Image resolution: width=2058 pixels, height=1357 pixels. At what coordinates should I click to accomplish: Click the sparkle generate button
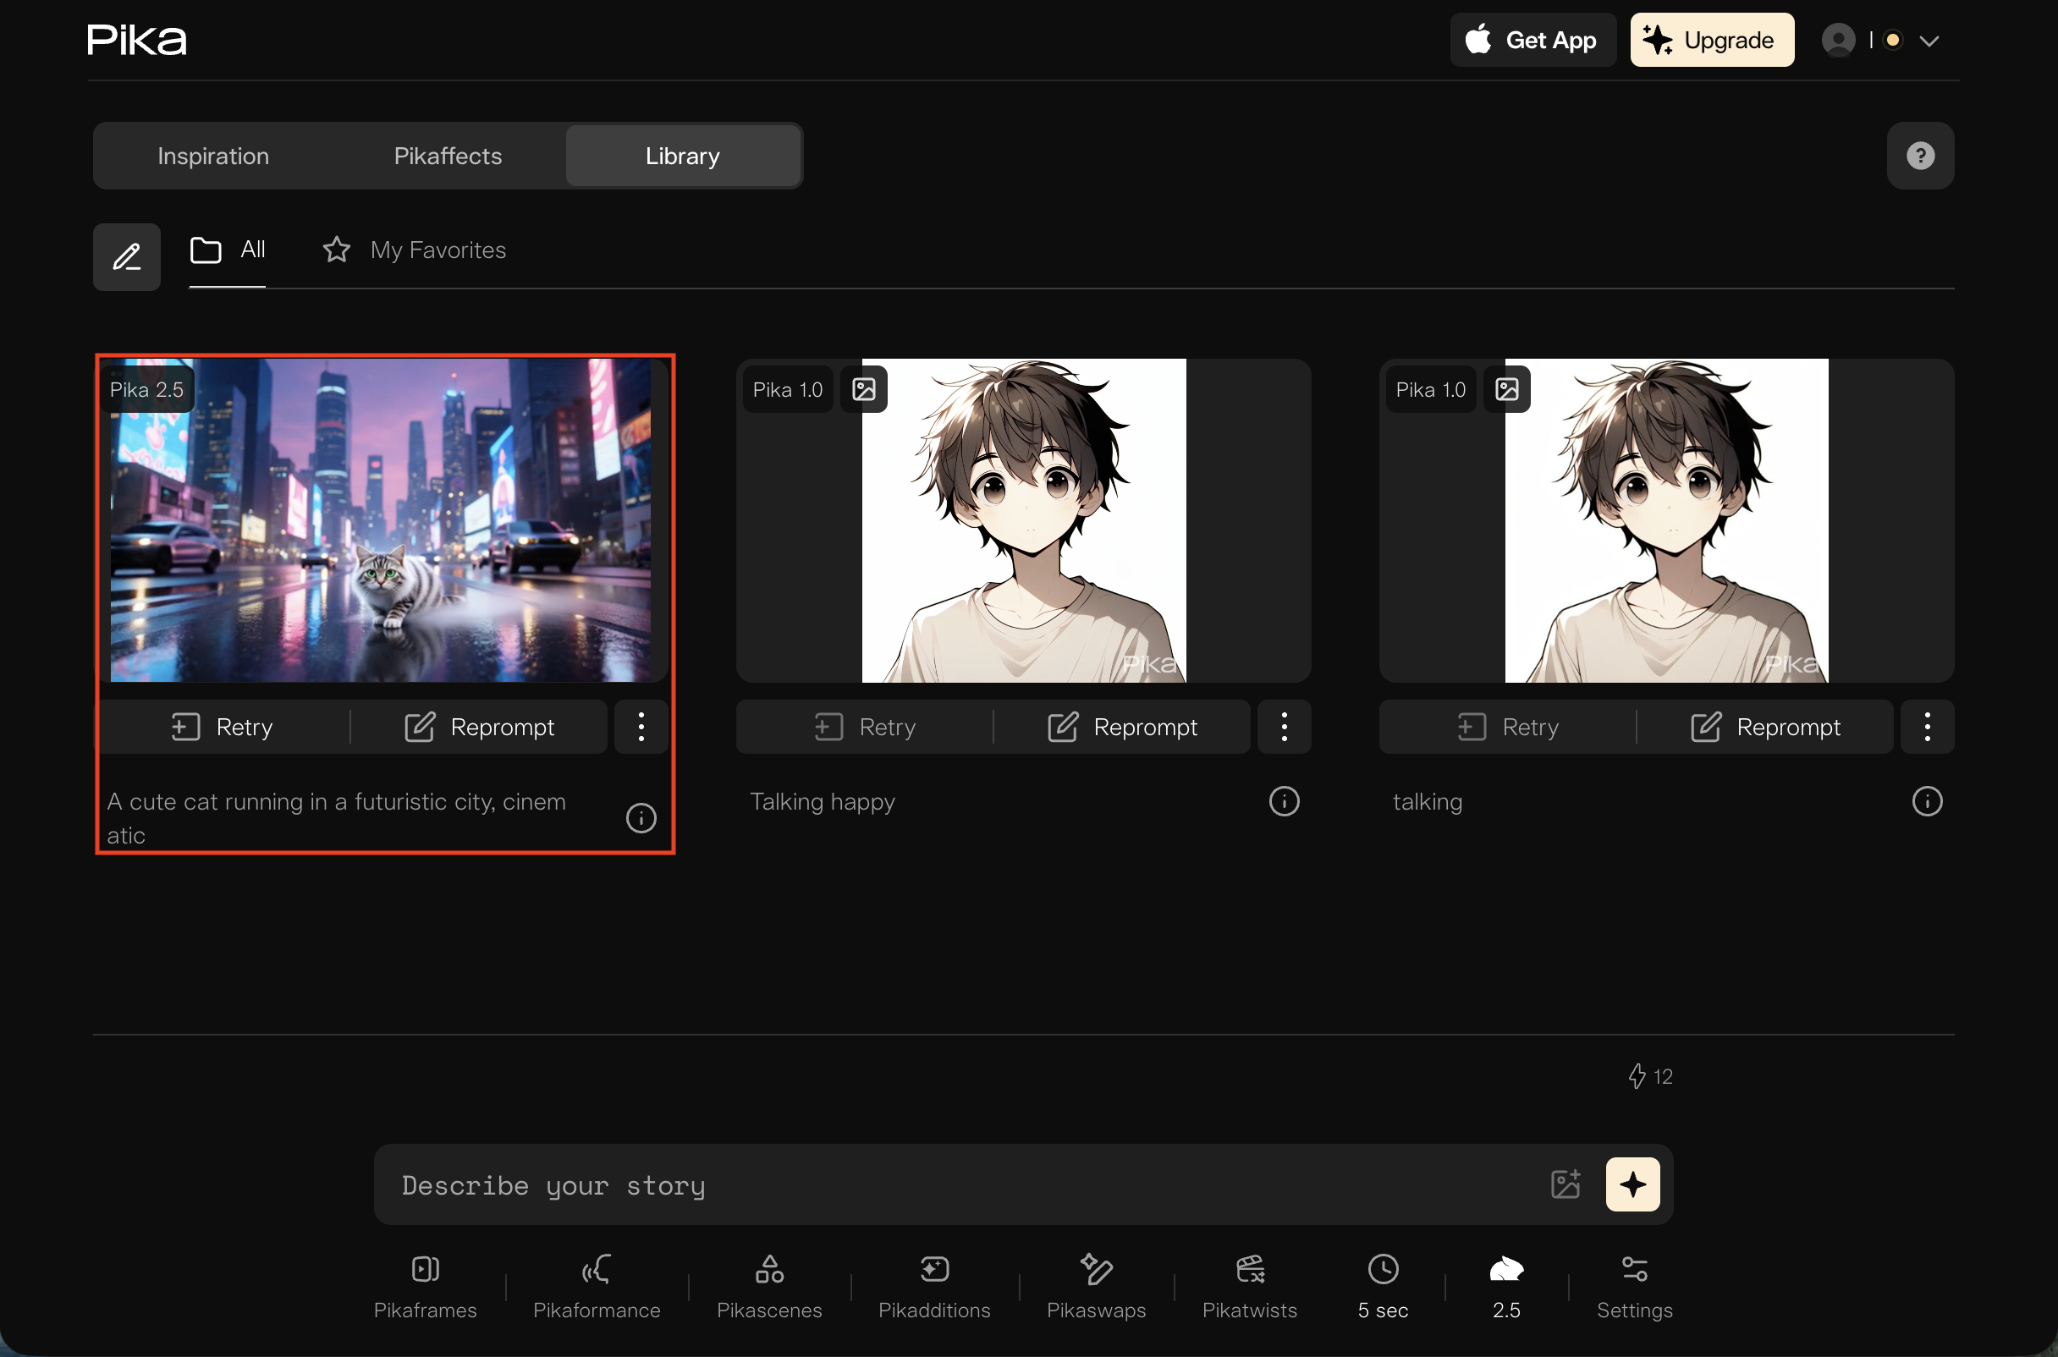[x=1632, y=1184]
